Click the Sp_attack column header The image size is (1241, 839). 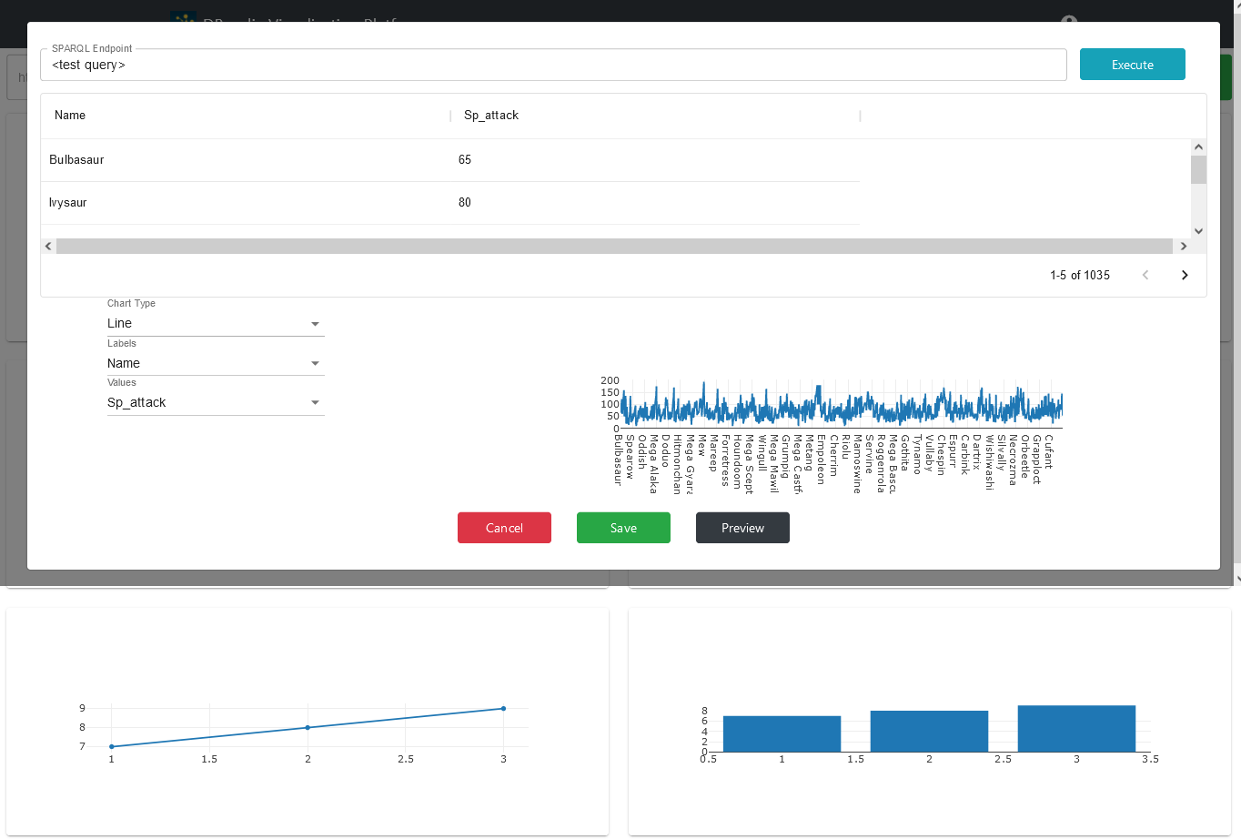655,116
